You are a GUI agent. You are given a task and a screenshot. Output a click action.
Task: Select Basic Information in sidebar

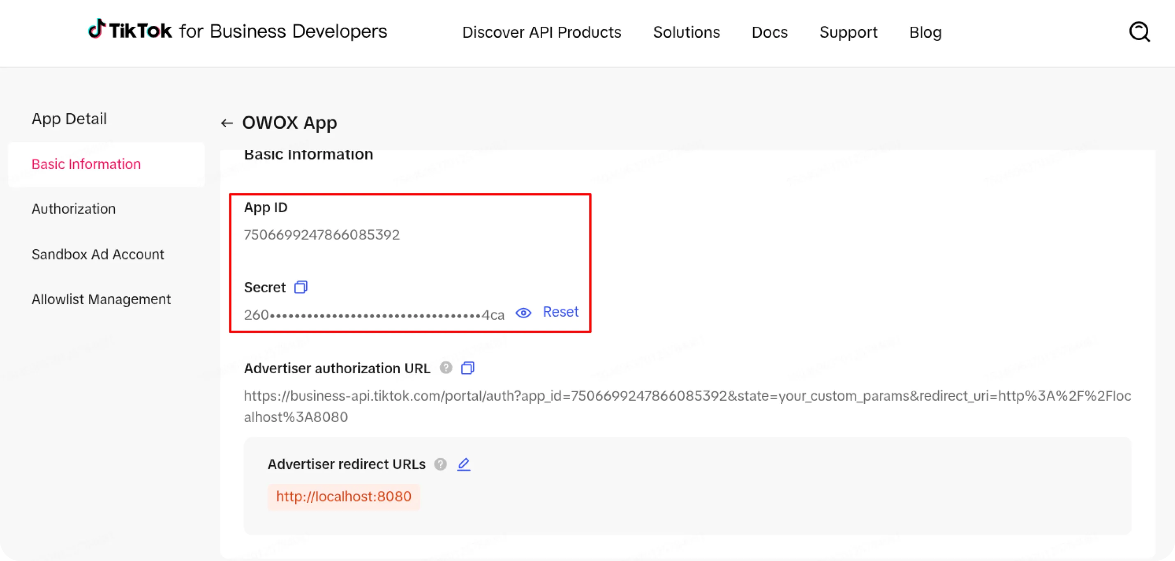[86, 164]
